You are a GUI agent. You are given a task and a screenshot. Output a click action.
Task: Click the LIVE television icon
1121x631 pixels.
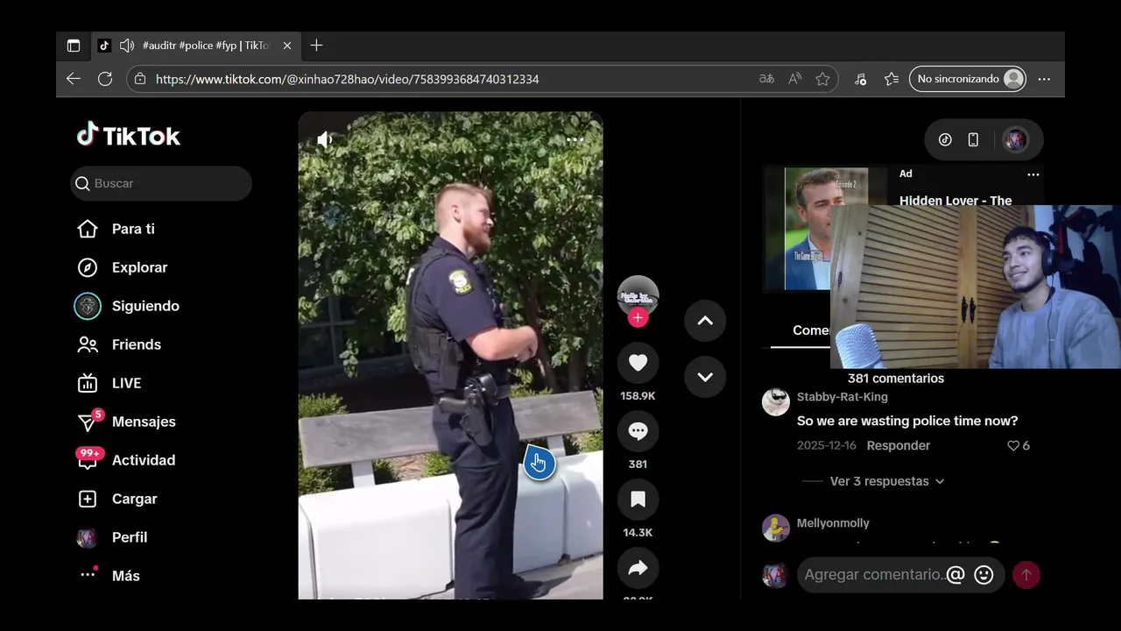tap(88, 383)
